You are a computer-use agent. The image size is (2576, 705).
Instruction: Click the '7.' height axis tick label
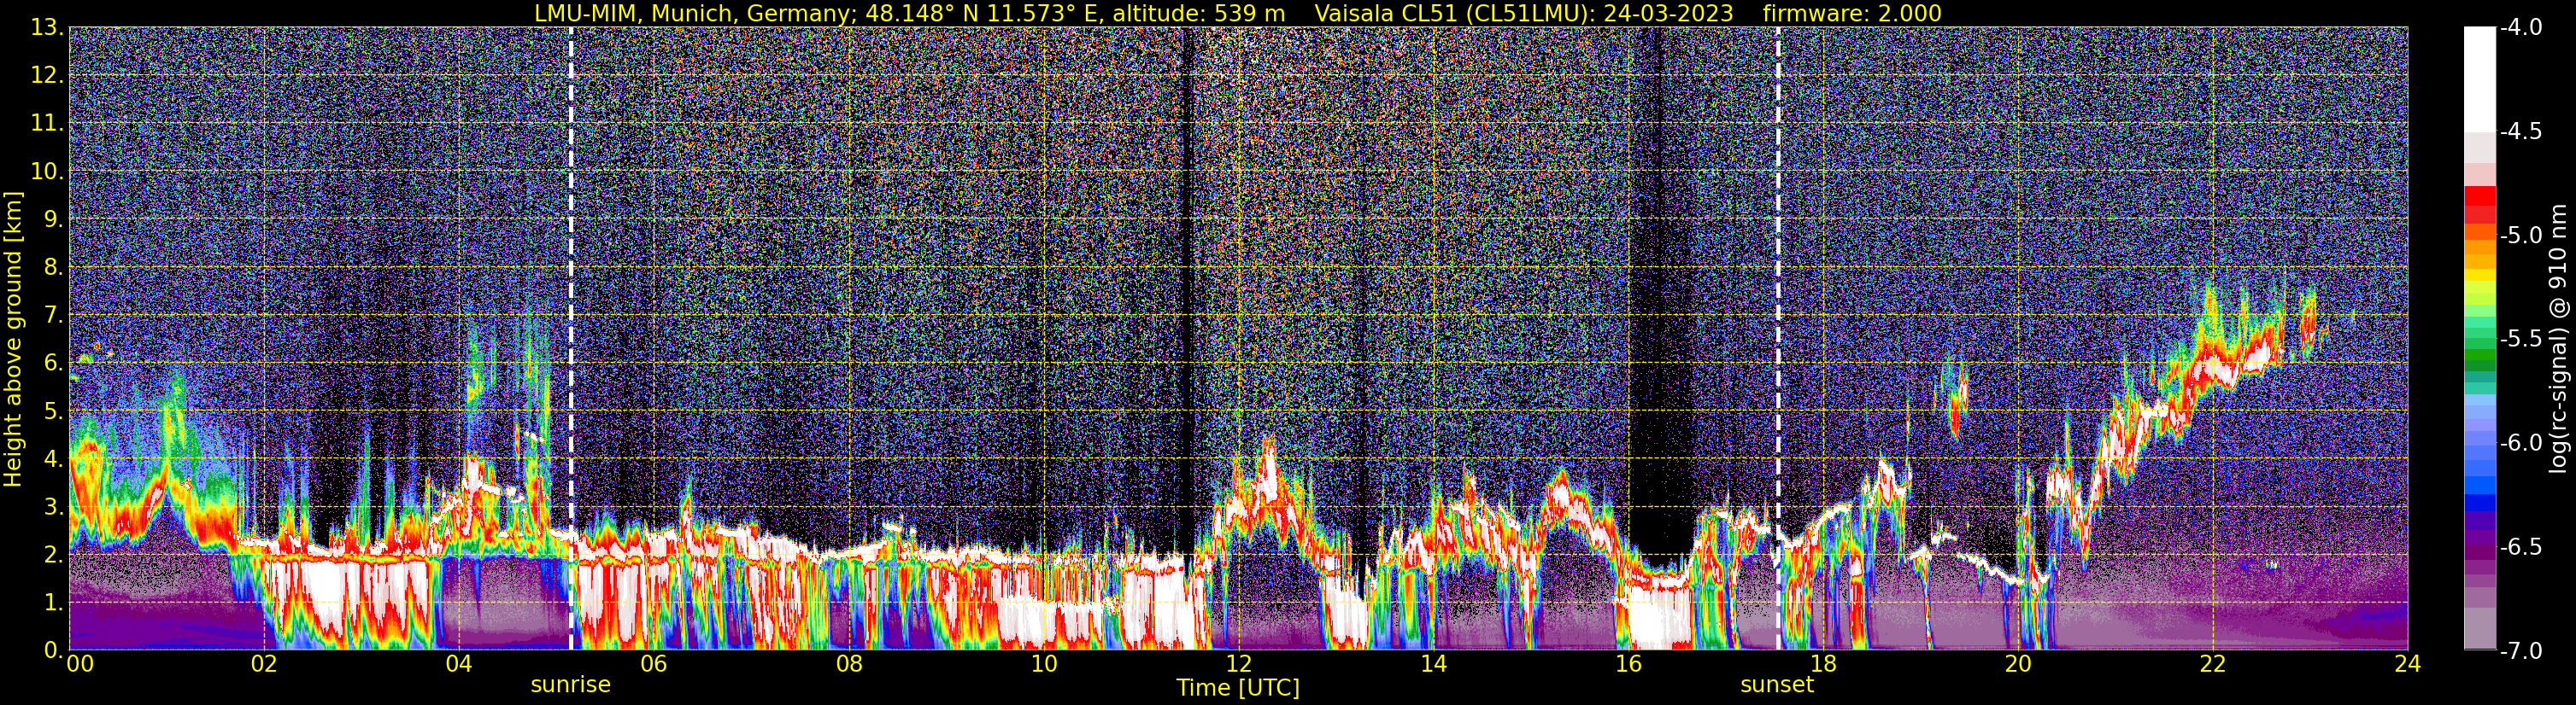coord(54,316)
